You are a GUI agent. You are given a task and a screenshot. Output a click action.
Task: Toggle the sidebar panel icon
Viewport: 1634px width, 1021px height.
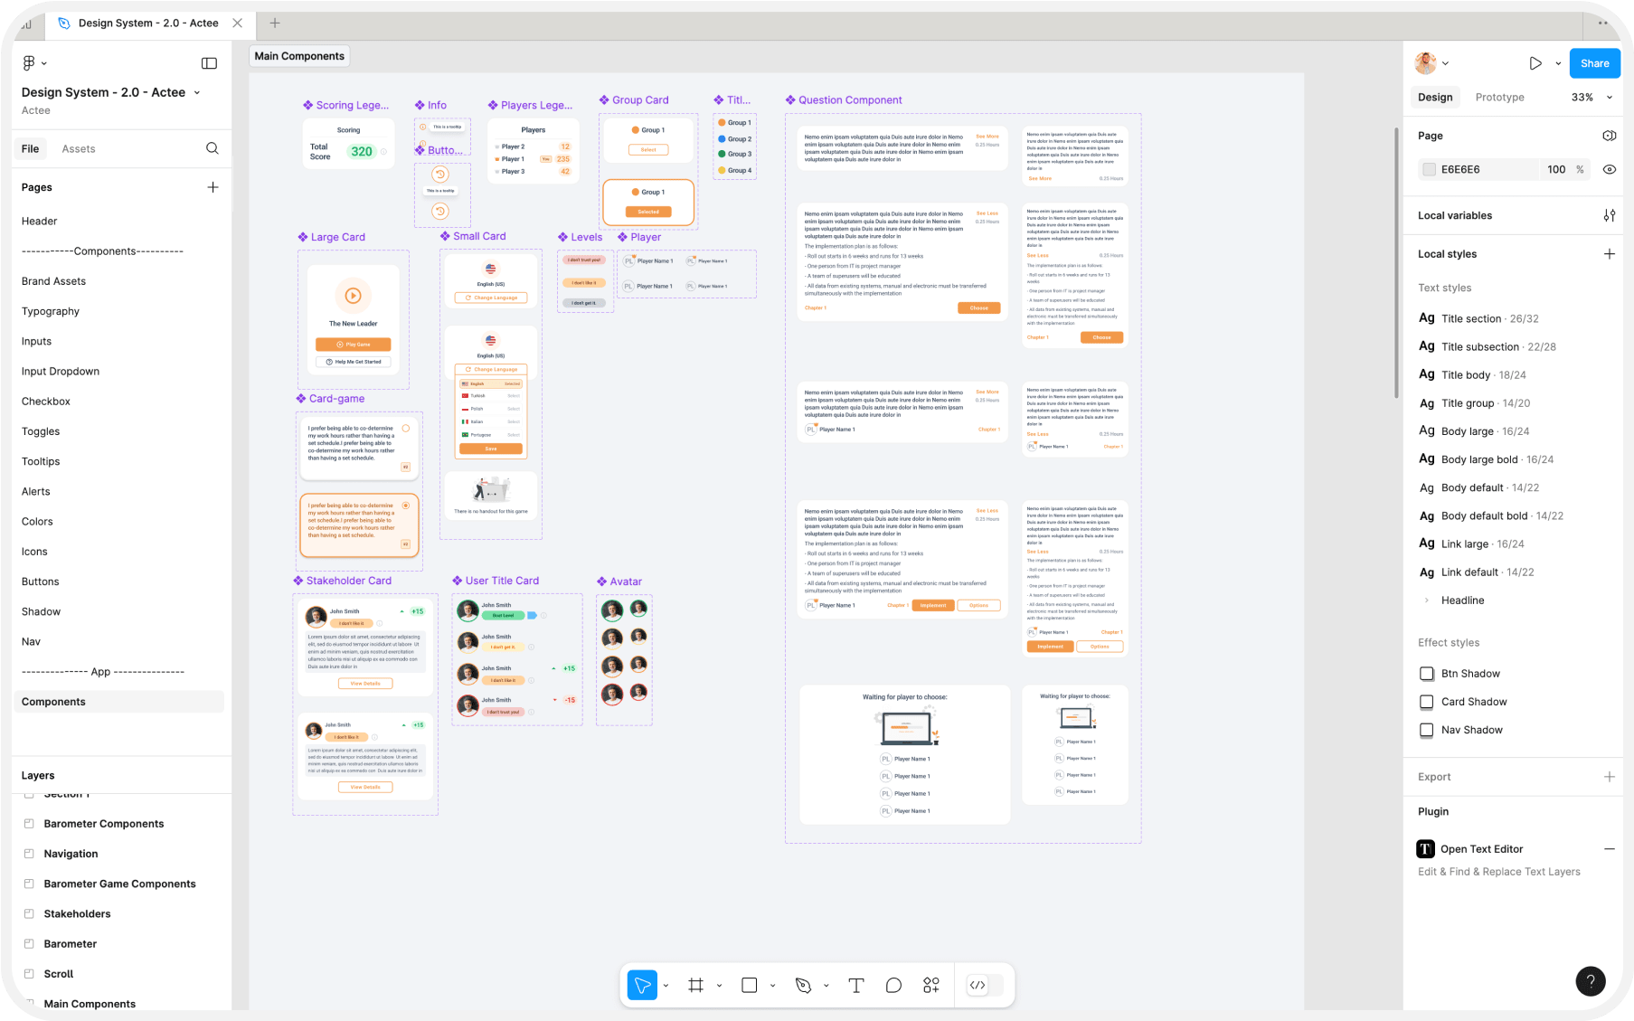(x=209, y=63)
